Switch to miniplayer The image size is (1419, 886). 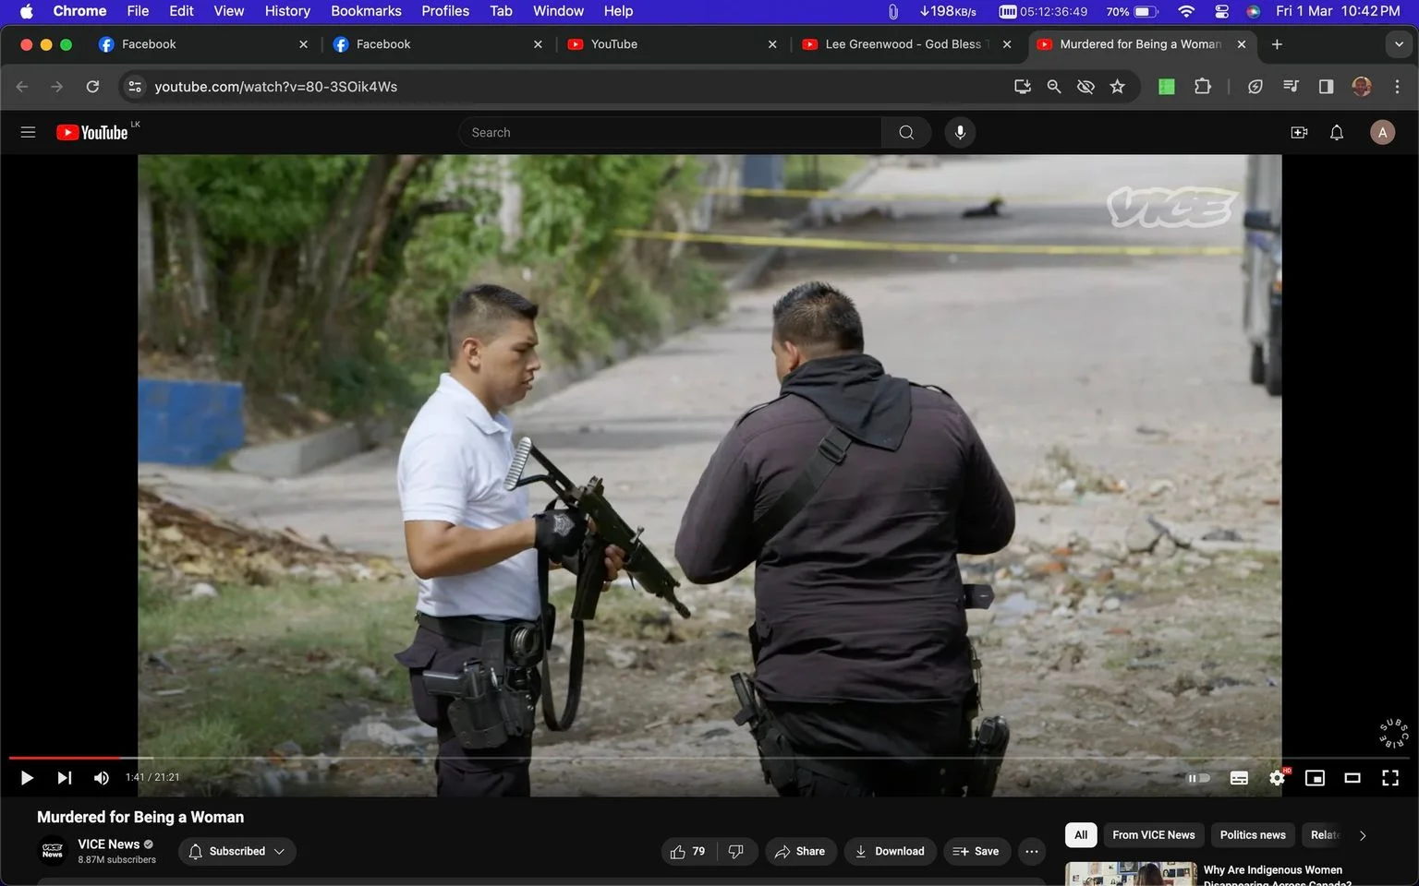1315,778
